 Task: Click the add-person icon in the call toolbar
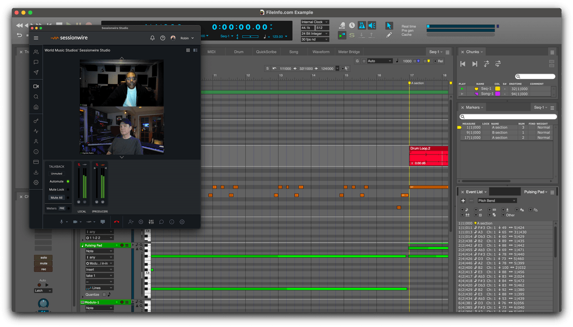point(131,222)
